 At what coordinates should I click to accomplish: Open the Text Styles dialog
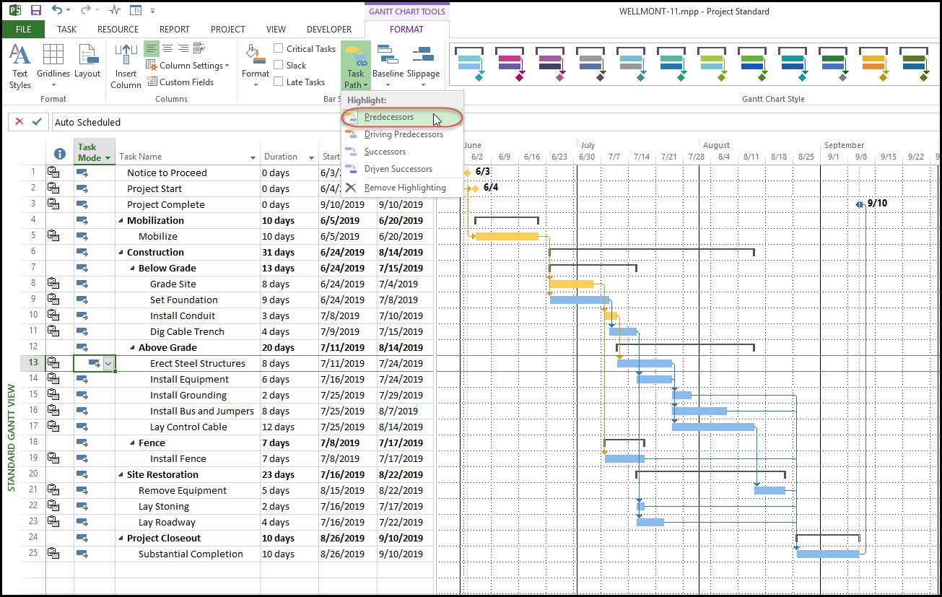[x=19, y=65]
